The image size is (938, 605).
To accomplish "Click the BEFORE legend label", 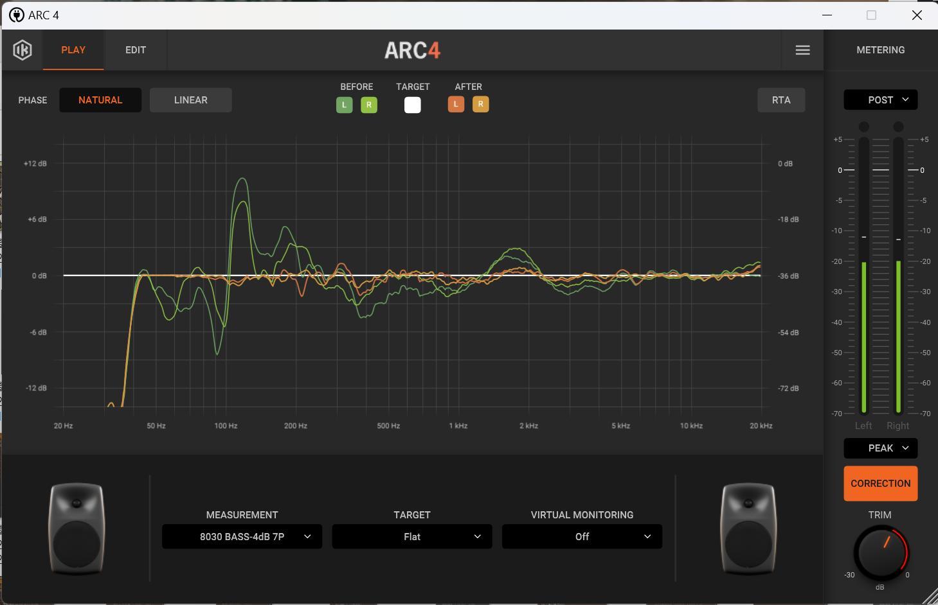I will tap(357, 87).
